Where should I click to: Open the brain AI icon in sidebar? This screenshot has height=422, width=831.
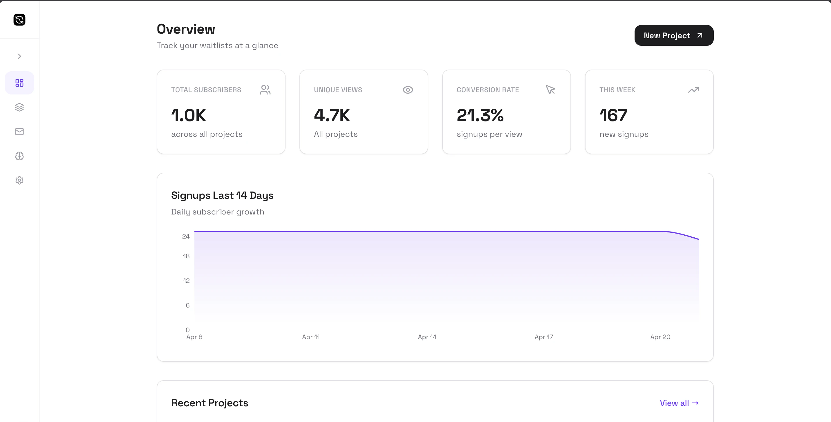[x=19, y=156]
